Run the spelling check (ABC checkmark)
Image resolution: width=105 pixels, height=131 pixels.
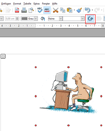40,10
